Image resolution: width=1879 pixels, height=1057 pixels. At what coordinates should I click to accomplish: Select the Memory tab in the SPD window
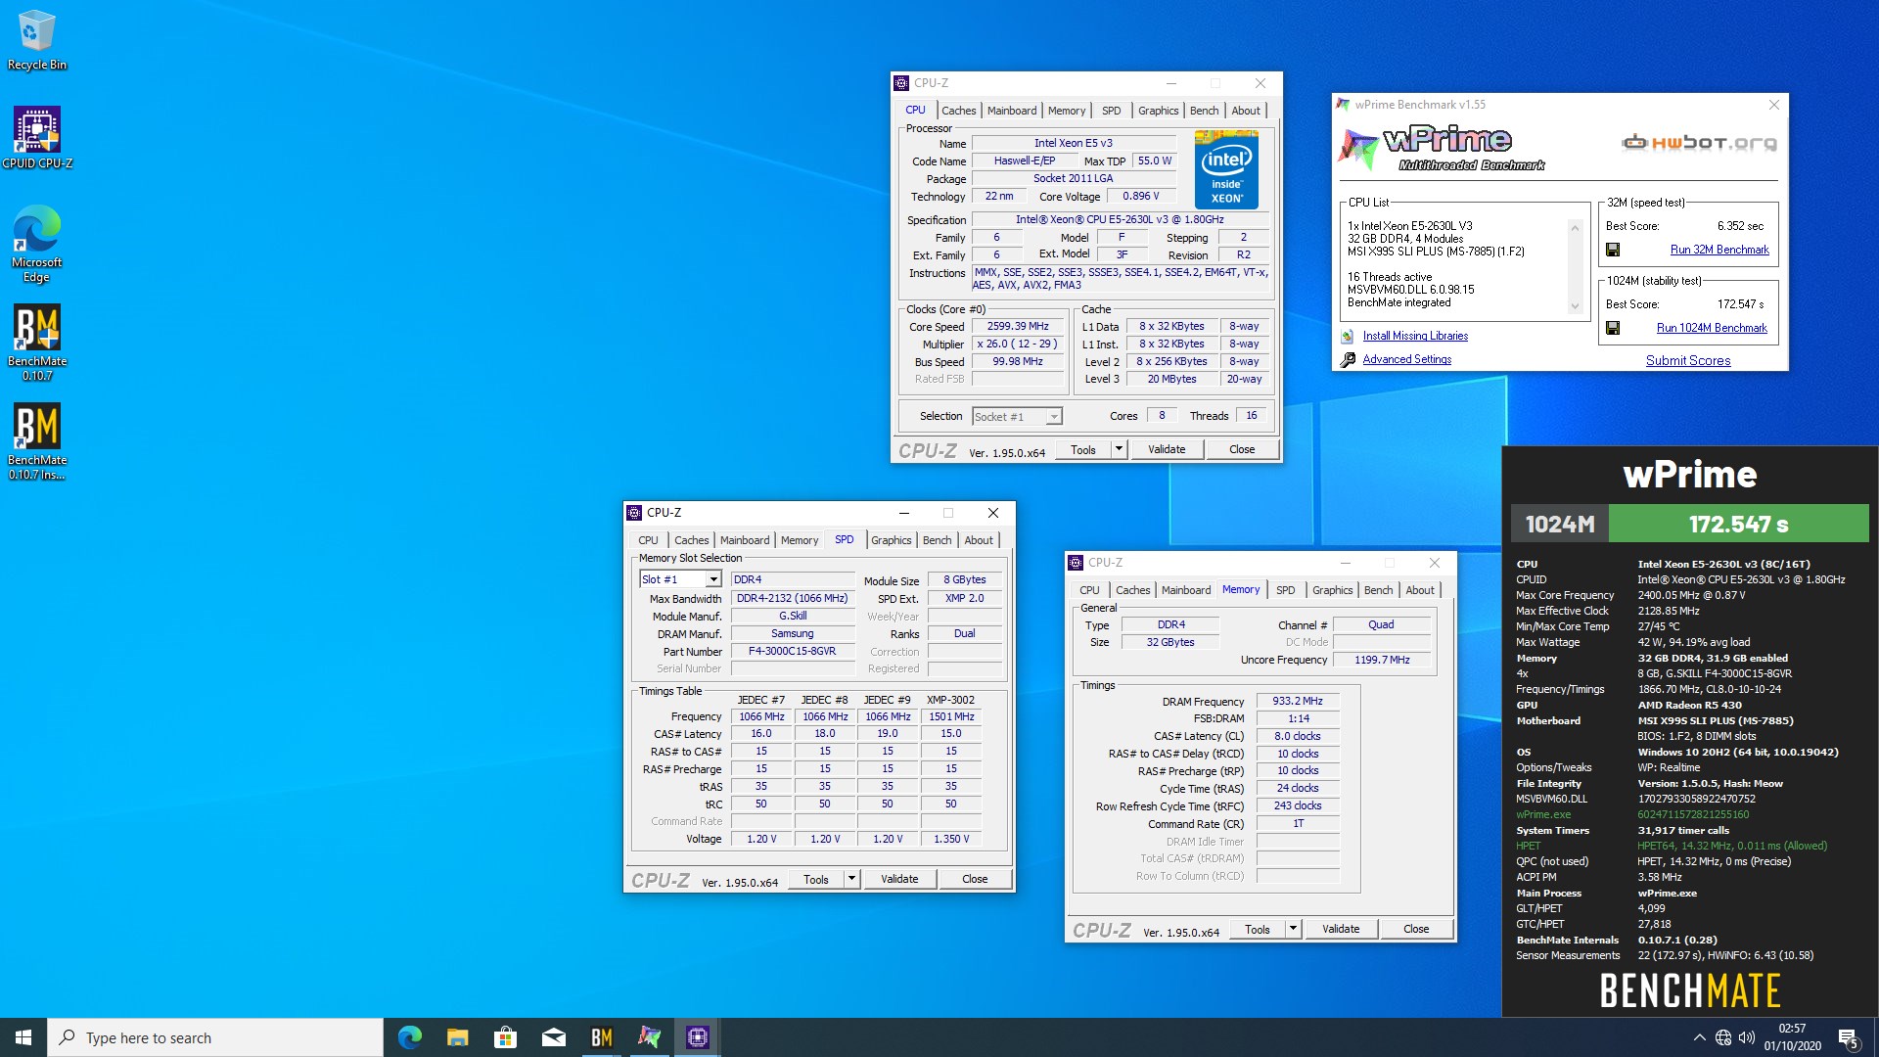799,540
